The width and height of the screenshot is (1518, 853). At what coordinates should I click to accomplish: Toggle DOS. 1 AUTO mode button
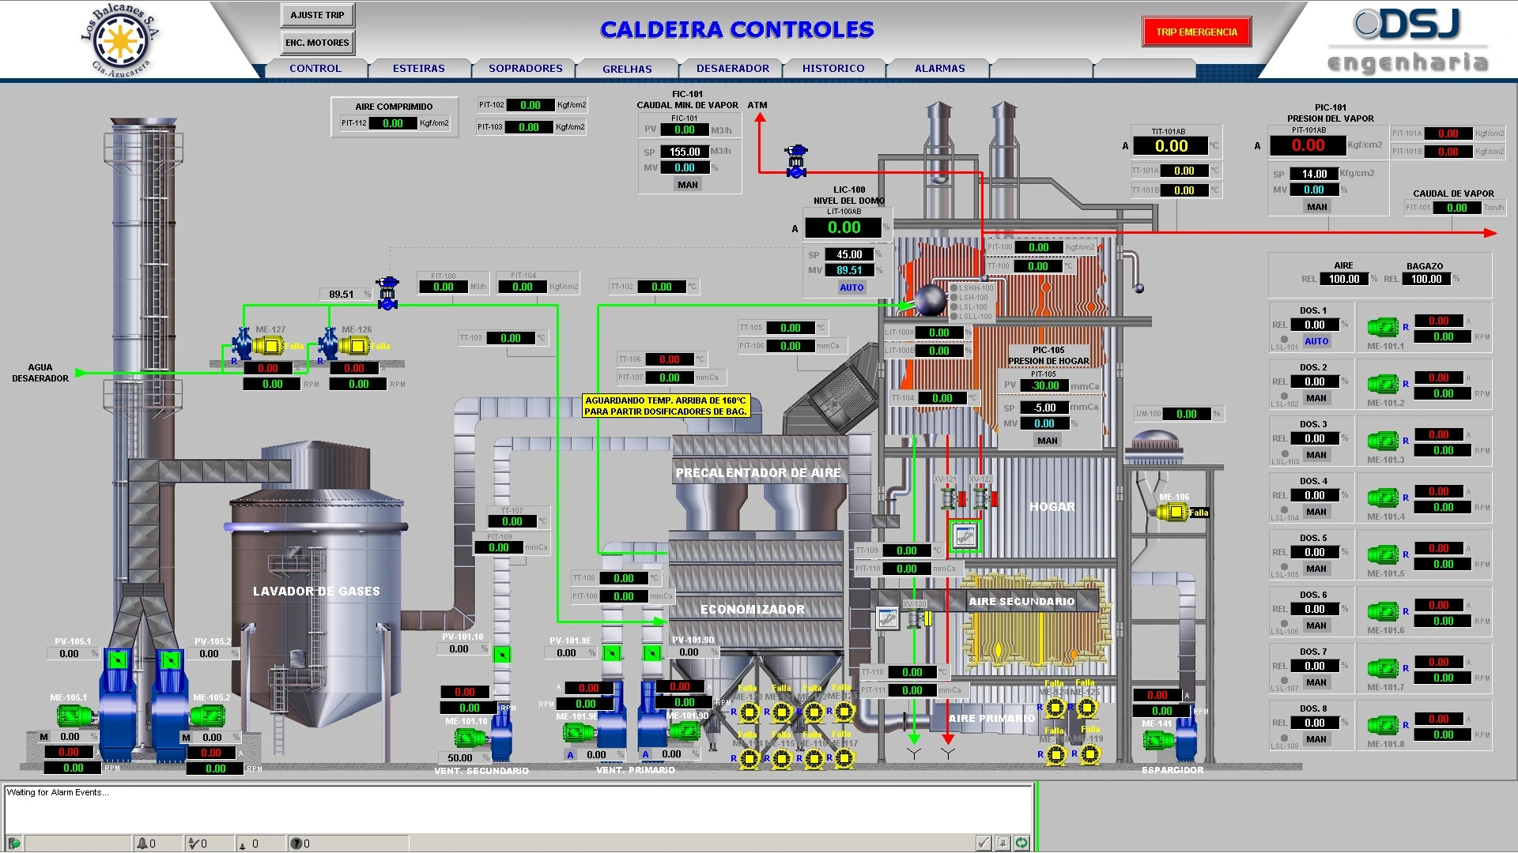coord(1316,341)
